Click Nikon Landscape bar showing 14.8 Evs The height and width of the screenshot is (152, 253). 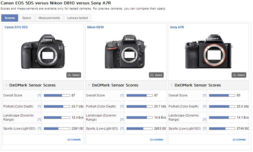[140, 117]
